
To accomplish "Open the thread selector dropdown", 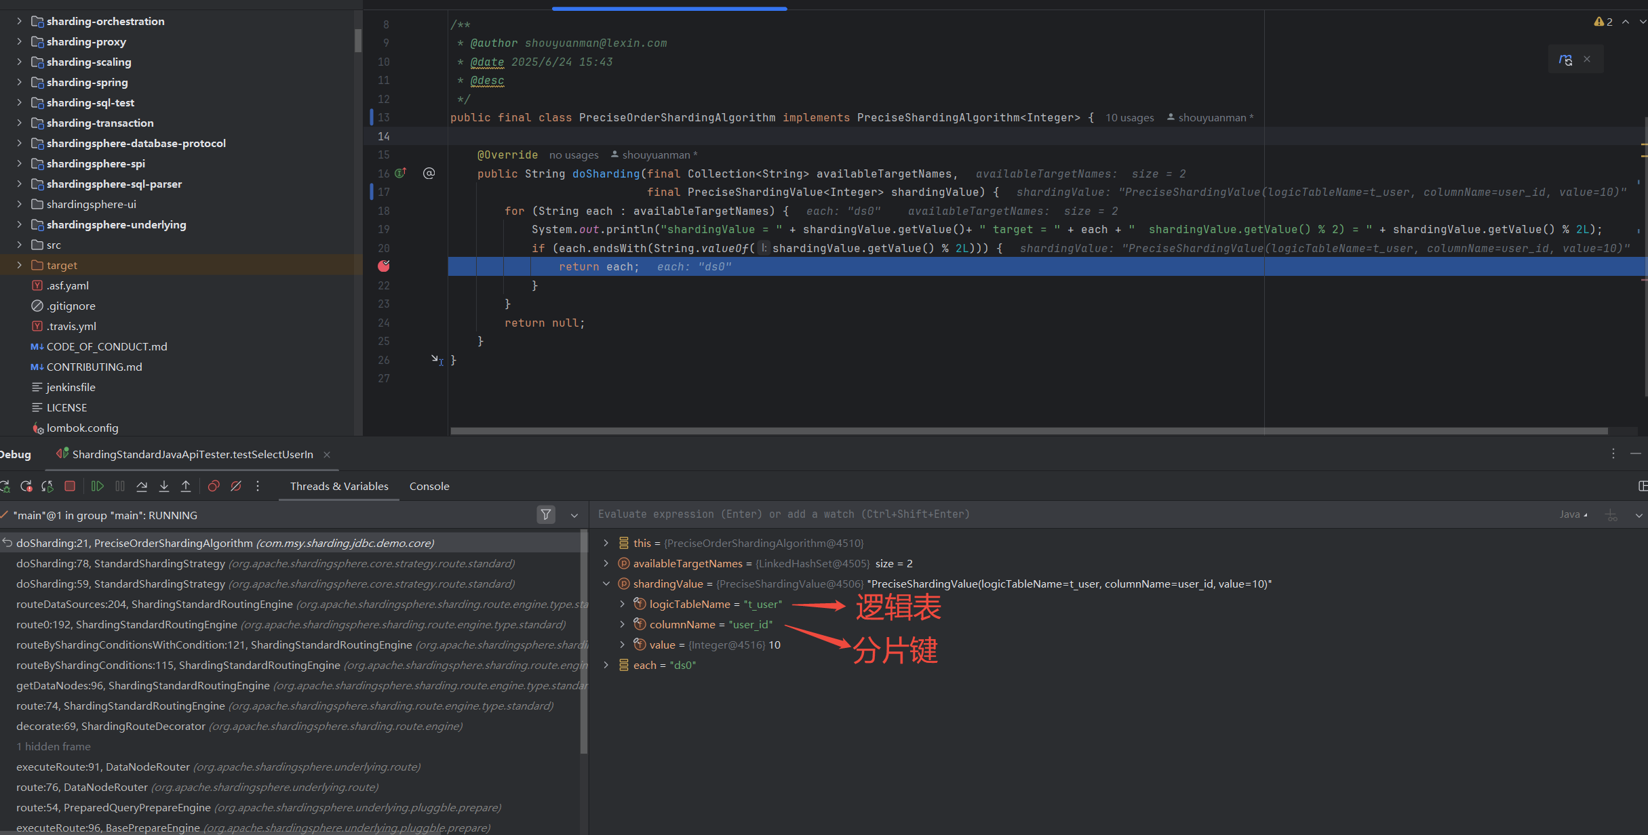I will coord(574,515).
